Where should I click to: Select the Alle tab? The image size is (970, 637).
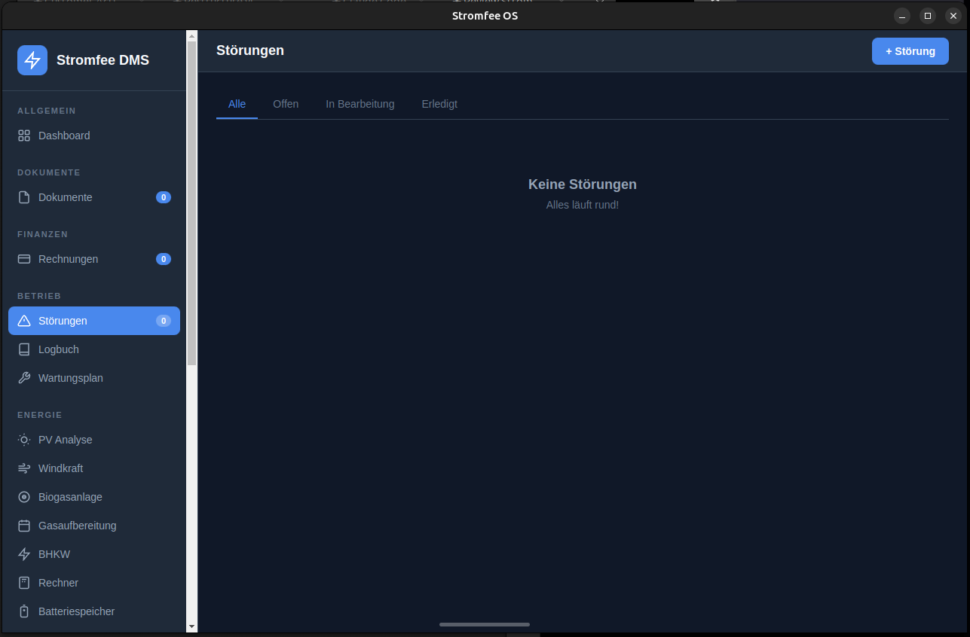point(237,104)
